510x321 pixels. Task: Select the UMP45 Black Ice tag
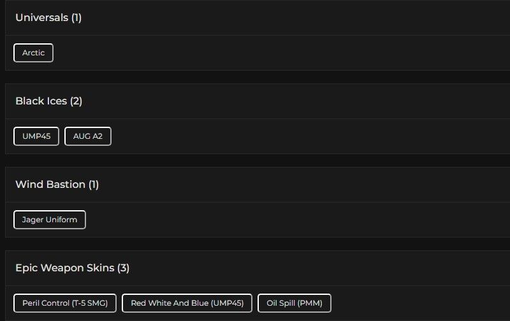36,136
